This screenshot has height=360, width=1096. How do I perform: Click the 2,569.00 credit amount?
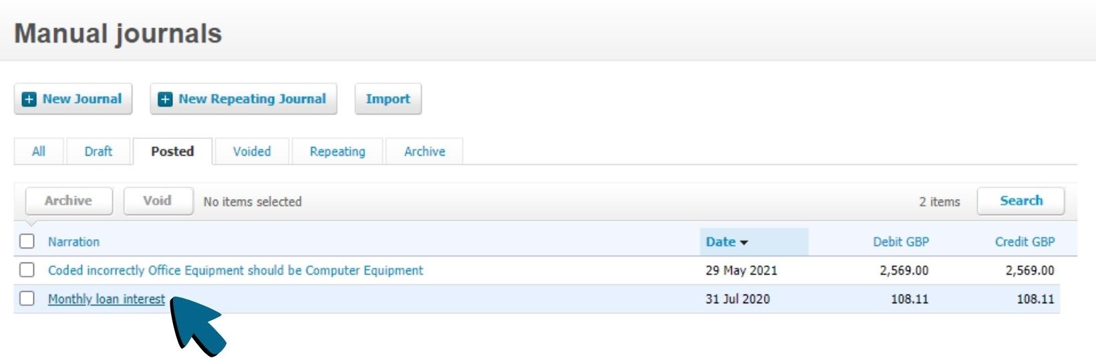click(1030, 271)
